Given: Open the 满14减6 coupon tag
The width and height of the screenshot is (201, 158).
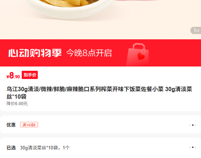Looking at the screenshot, I should [x=29, y=125].
